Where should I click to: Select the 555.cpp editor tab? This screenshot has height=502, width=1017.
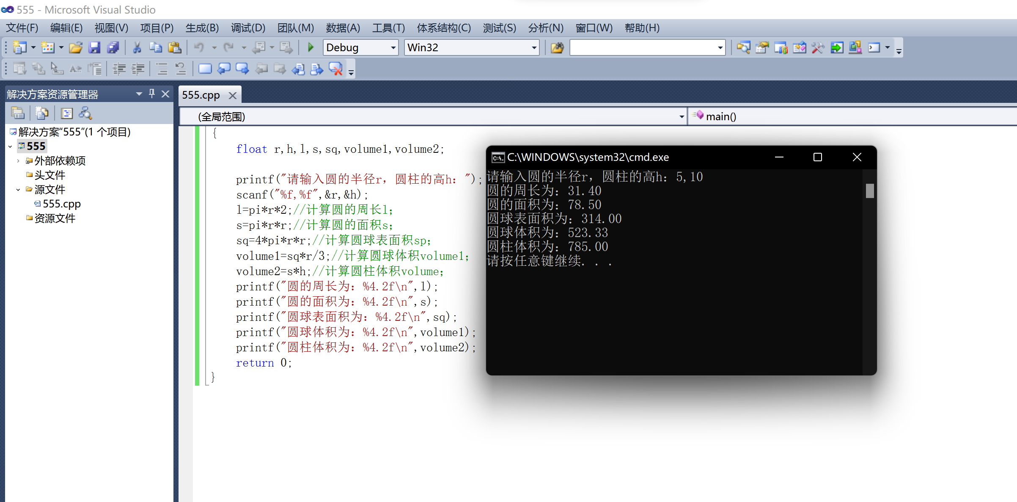[x=201, y=95]
